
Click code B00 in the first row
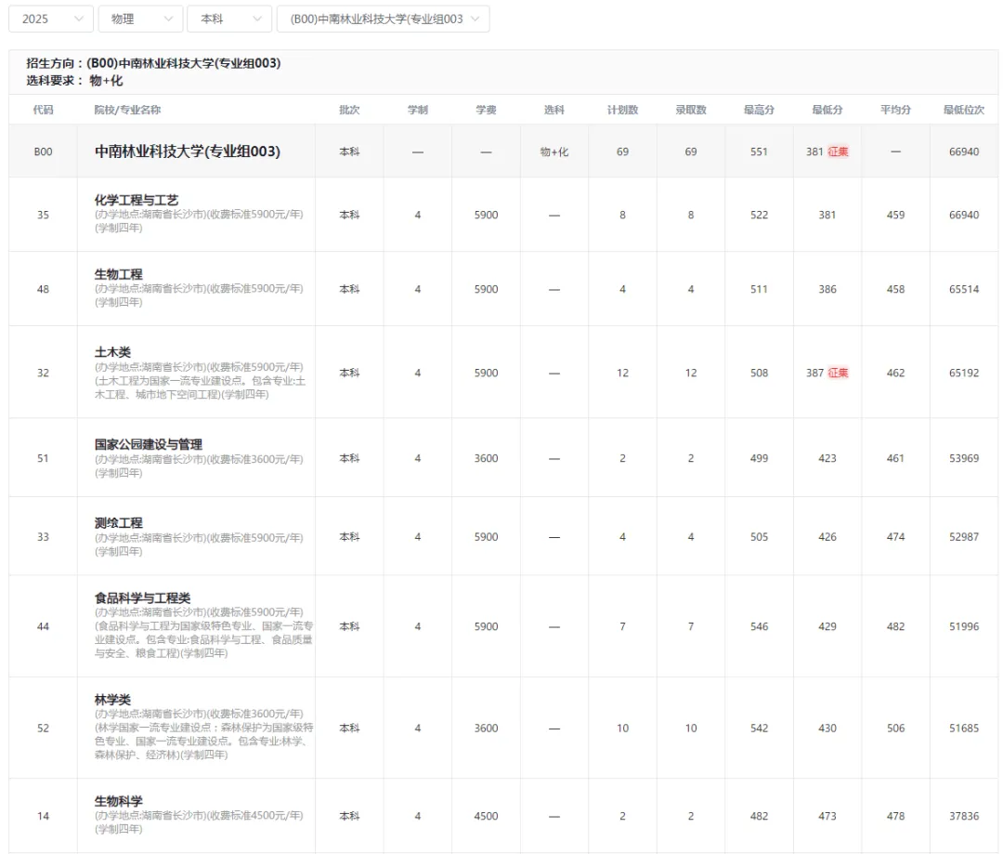[x=43, y=151]
